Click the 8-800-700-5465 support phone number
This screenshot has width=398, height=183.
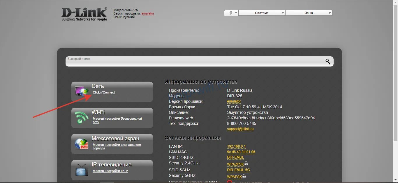tap(242, 123)
